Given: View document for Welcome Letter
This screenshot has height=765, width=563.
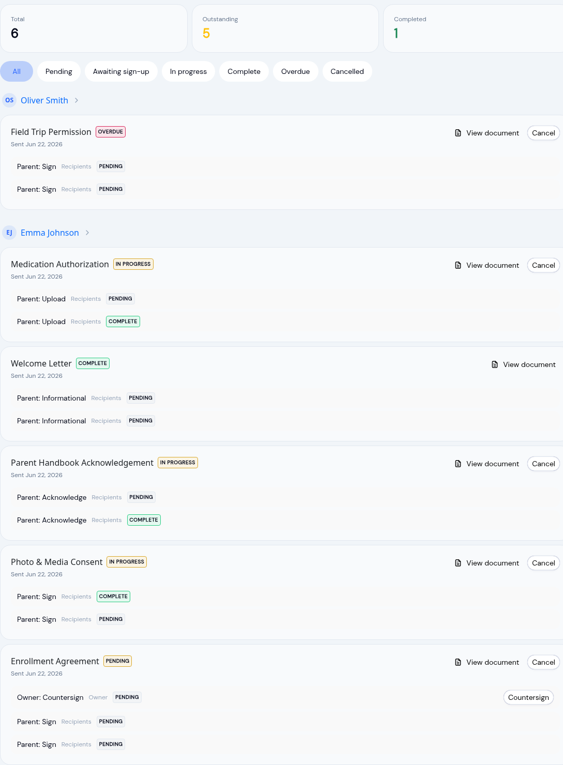Looking at the screenshot, I should click(x=524, y=364).
